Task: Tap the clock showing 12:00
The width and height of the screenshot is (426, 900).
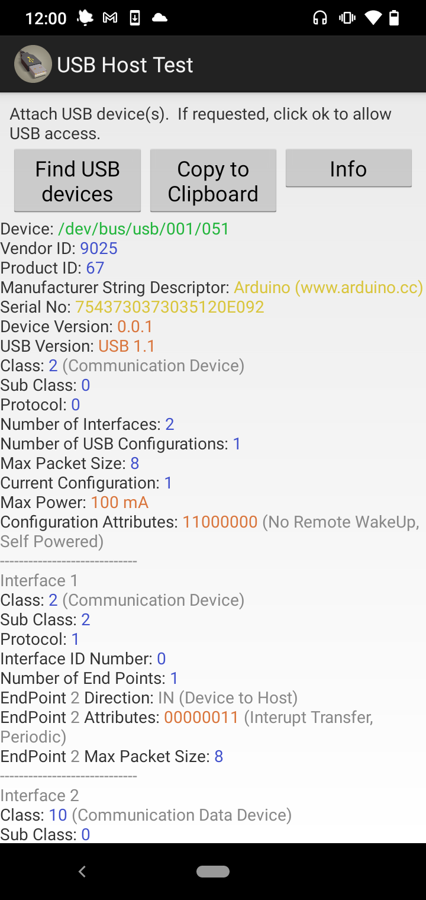Action: click(x=46, y=18)
